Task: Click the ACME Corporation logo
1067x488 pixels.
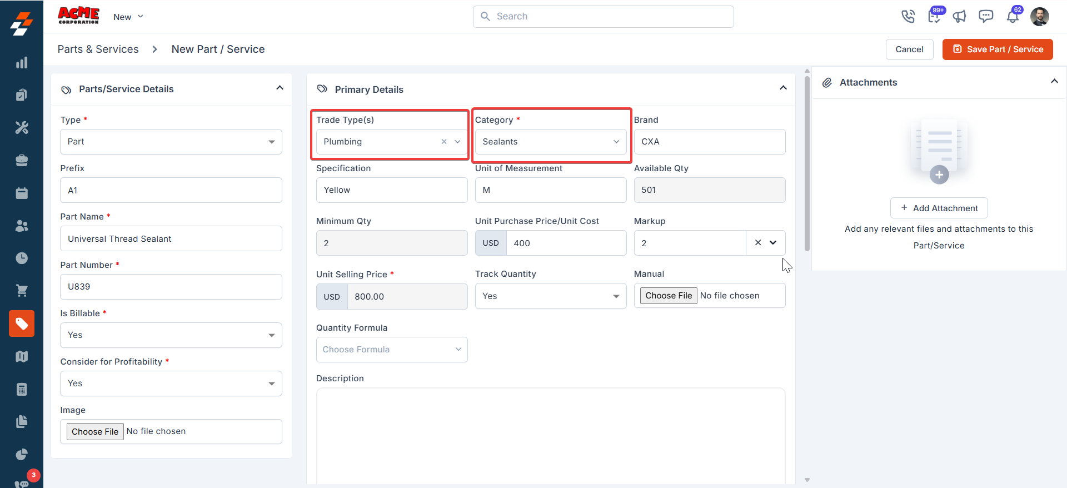Action: 78,16
